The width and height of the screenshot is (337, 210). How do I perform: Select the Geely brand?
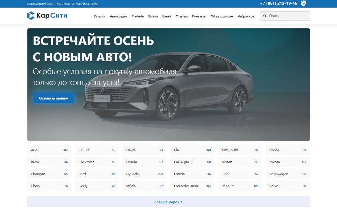coord(97,186)
